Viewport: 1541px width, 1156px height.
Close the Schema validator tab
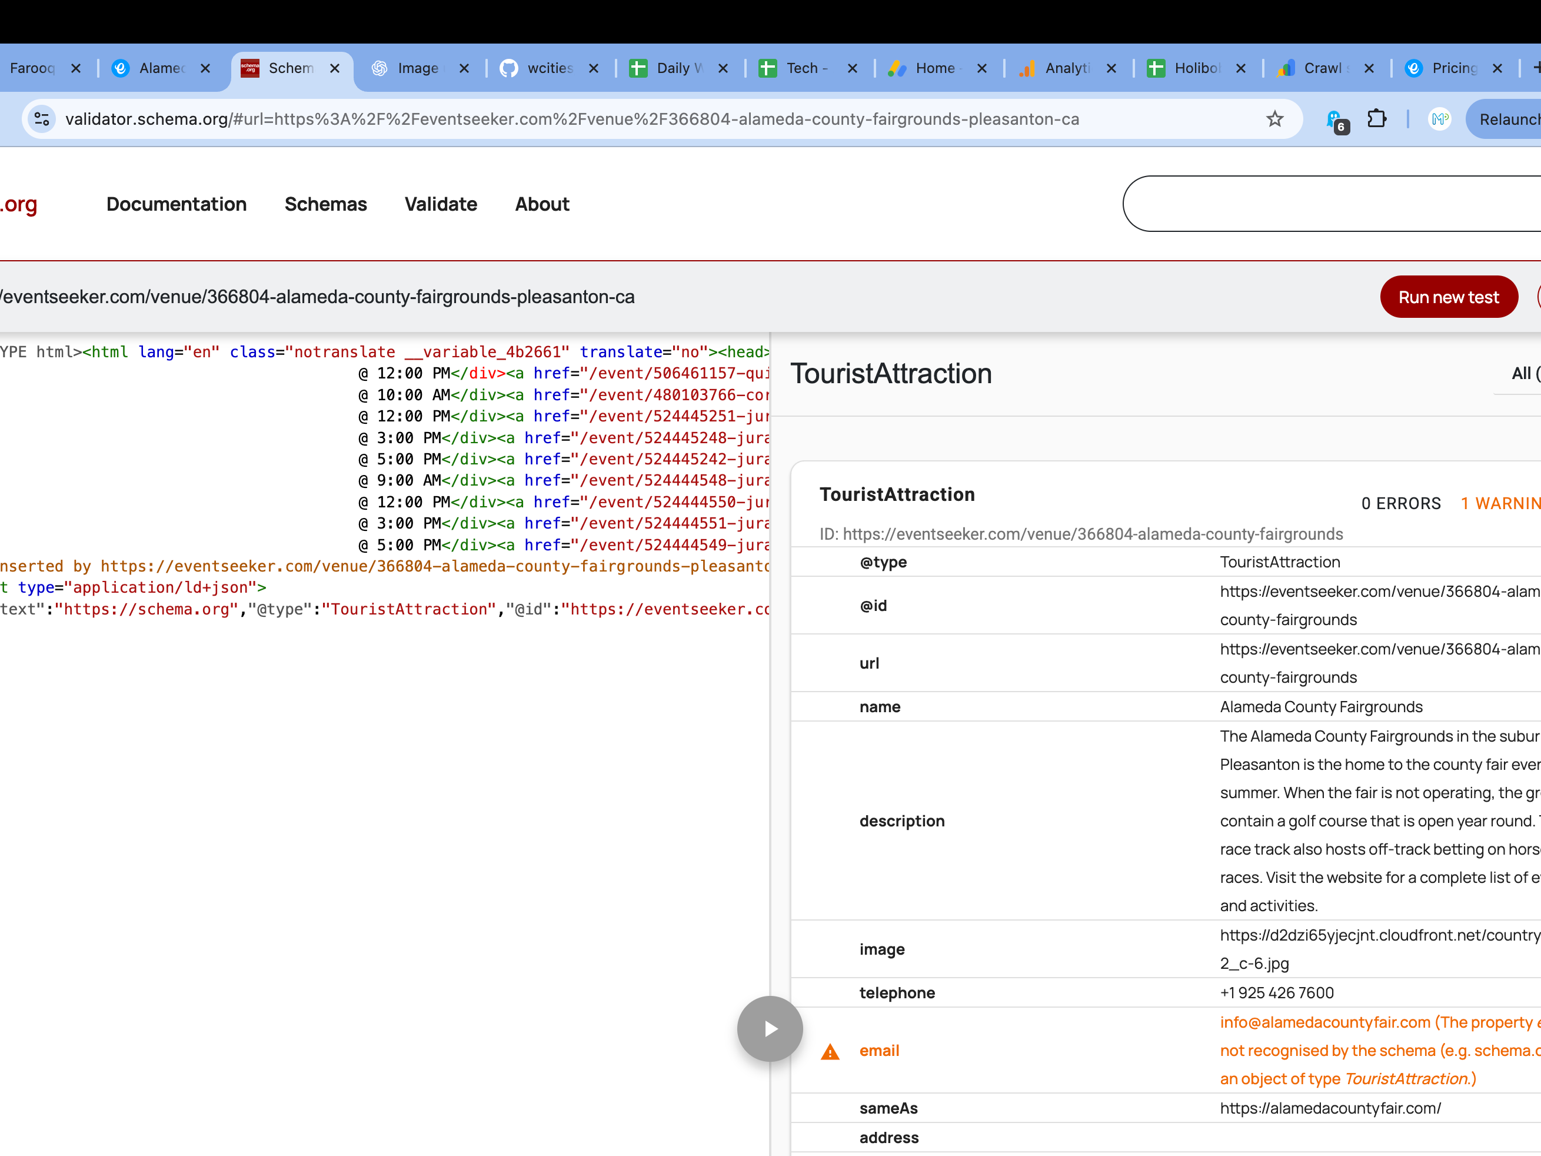(x=334, y=68)
